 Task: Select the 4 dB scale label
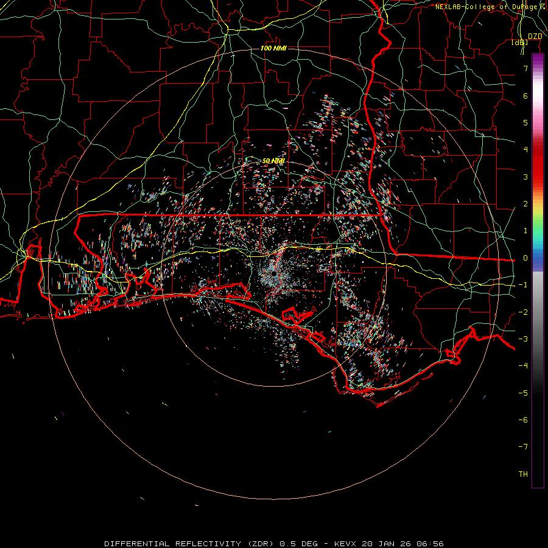point(525,150)
